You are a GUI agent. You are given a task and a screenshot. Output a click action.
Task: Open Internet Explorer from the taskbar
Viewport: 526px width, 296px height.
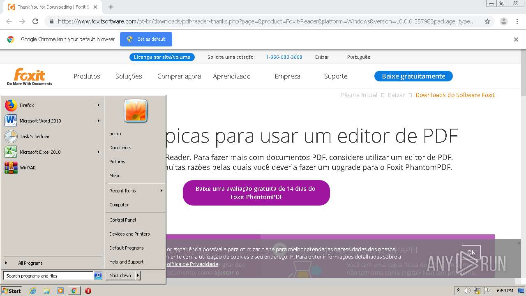[33, 291]
